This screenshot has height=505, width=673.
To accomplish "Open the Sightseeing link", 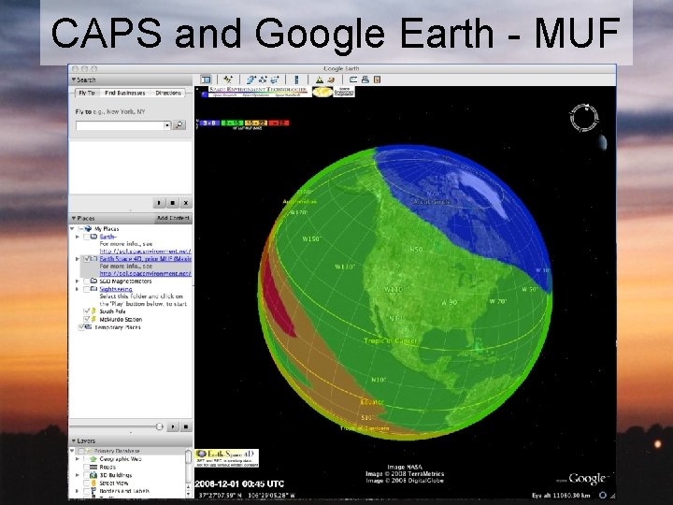I will [x=116, y=289].
